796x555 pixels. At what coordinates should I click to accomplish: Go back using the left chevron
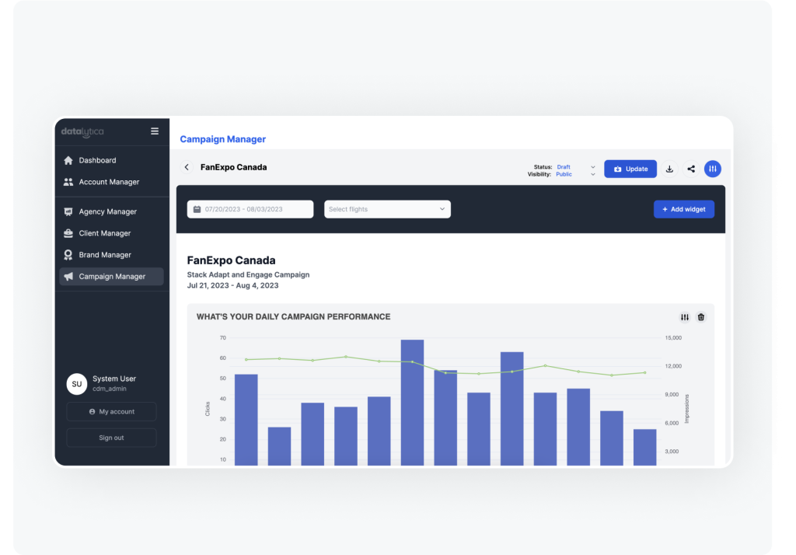coord(187,167)
